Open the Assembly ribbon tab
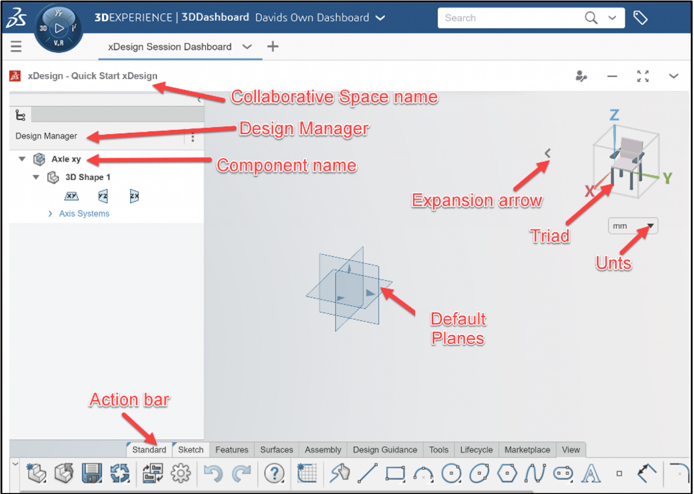The height and width of the screenshot is (494, 694). pos(323,449)
